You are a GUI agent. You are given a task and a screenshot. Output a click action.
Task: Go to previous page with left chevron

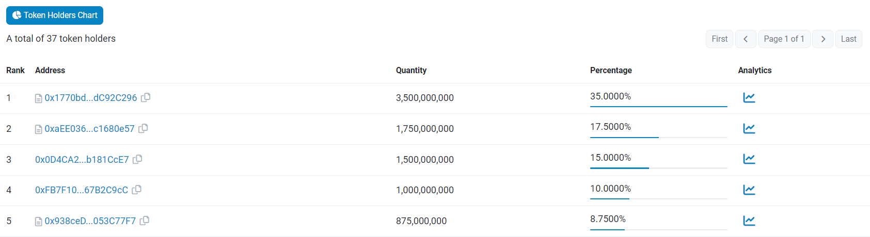746,39
